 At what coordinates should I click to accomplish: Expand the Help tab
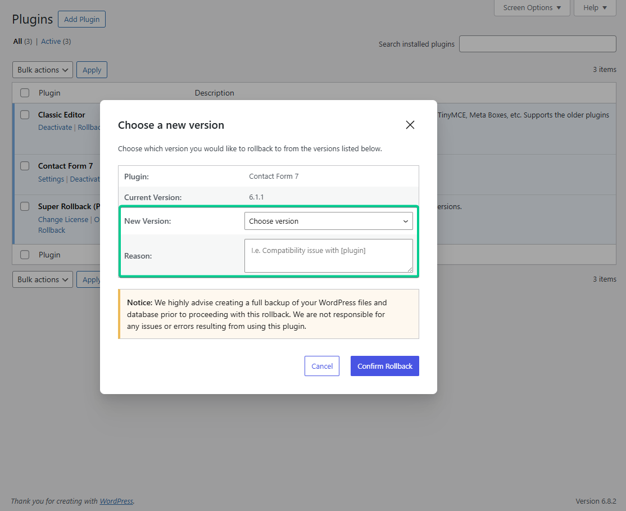595,8
